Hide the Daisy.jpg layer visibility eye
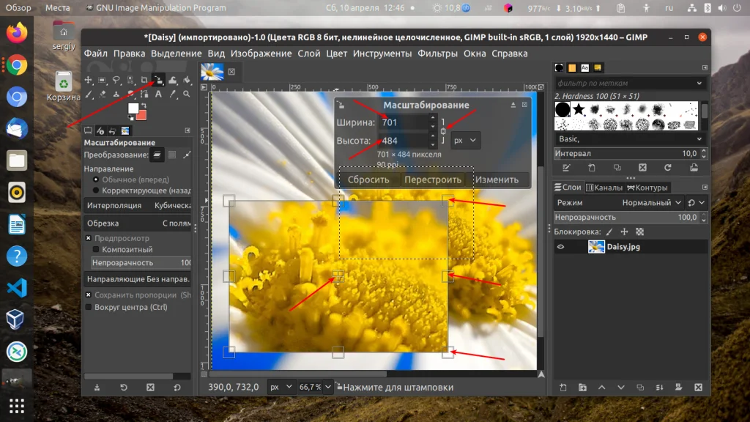The width and height of the screenshot is (750, 422). coord(560,246)
